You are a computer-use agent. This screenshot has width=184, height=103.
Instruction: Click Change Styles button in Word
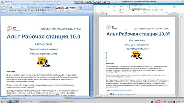80,9
